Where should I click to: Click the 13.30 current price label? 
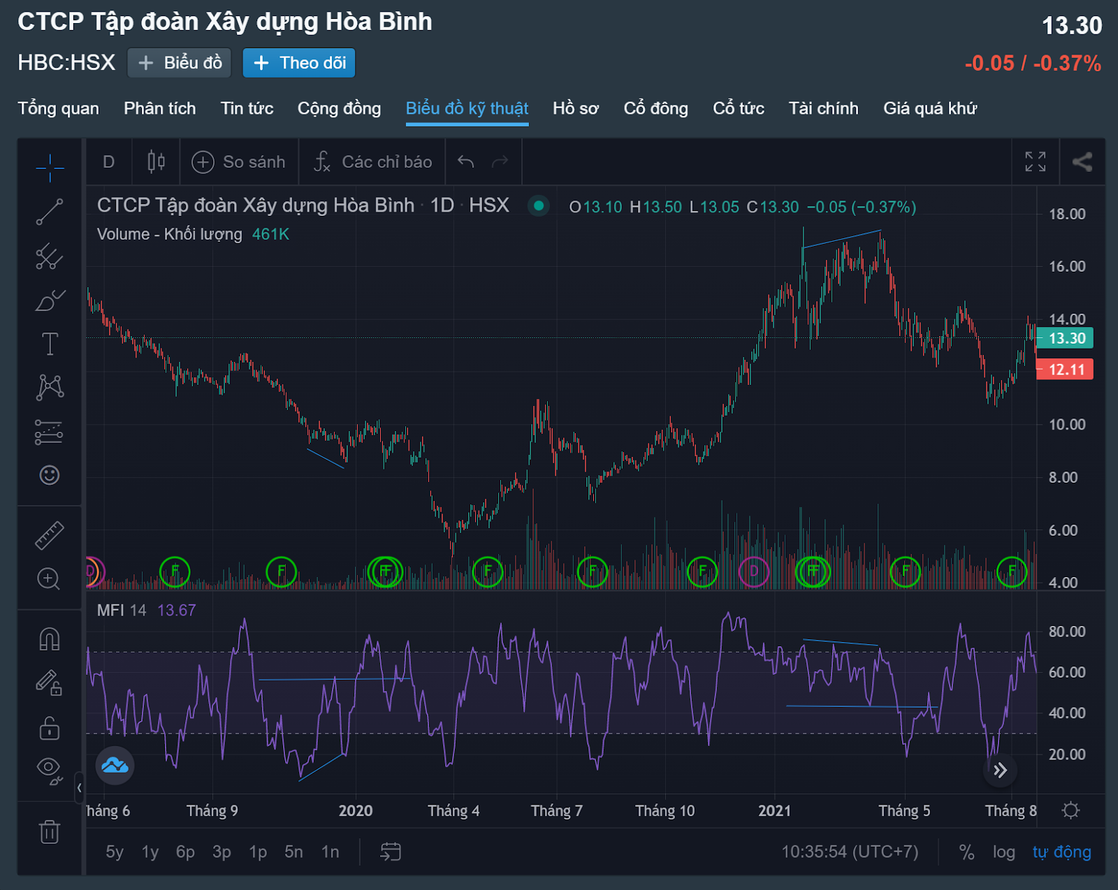[1065, 338]
